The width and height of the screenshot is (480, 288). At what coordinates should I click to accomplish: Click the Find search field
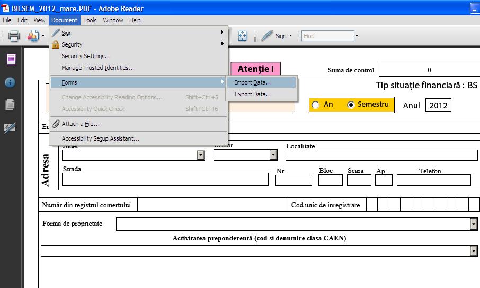[327, 36]
